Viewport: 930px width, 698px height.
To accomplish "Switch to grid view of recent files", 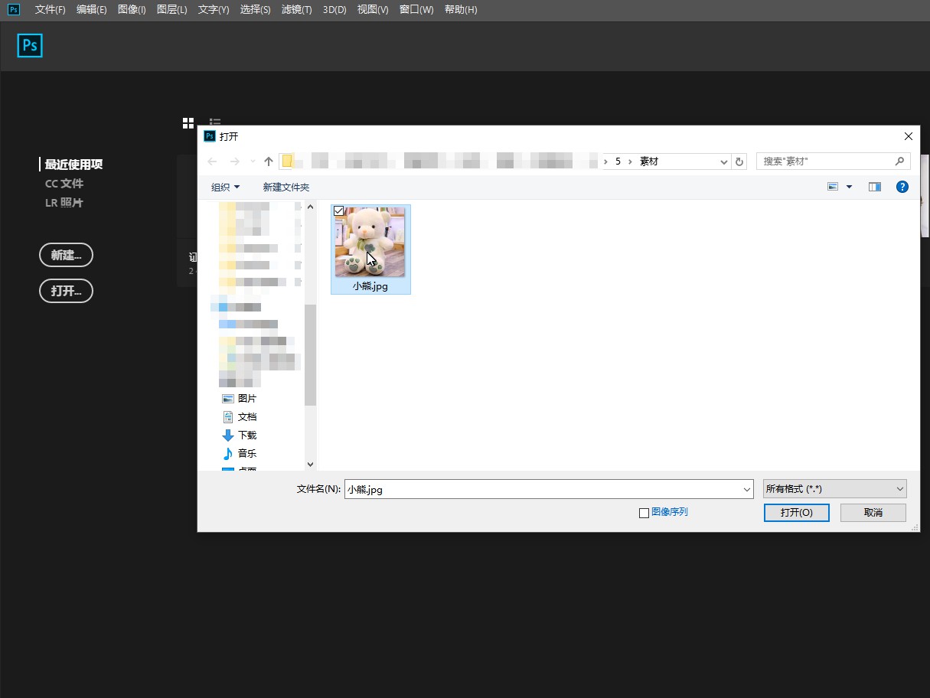I will 188,123.
